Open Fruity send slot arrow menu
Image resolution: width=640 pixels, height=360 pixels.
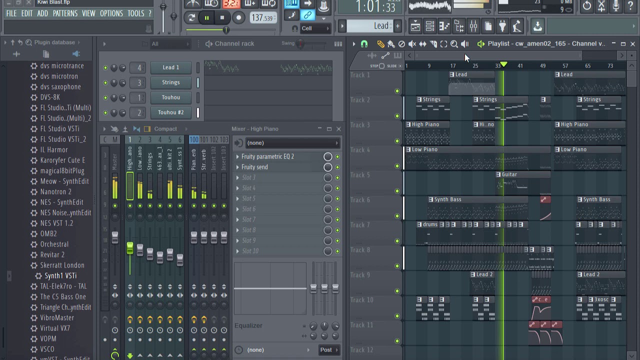point(237,167)
